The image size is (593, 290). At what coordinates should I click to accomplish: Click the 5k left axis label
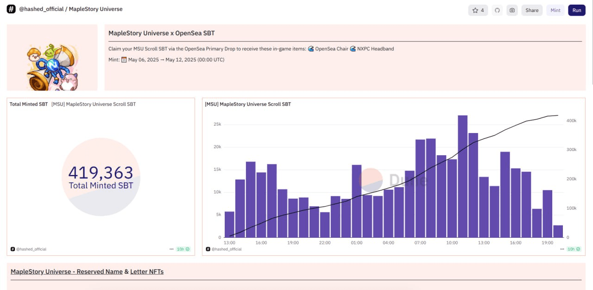218,215
